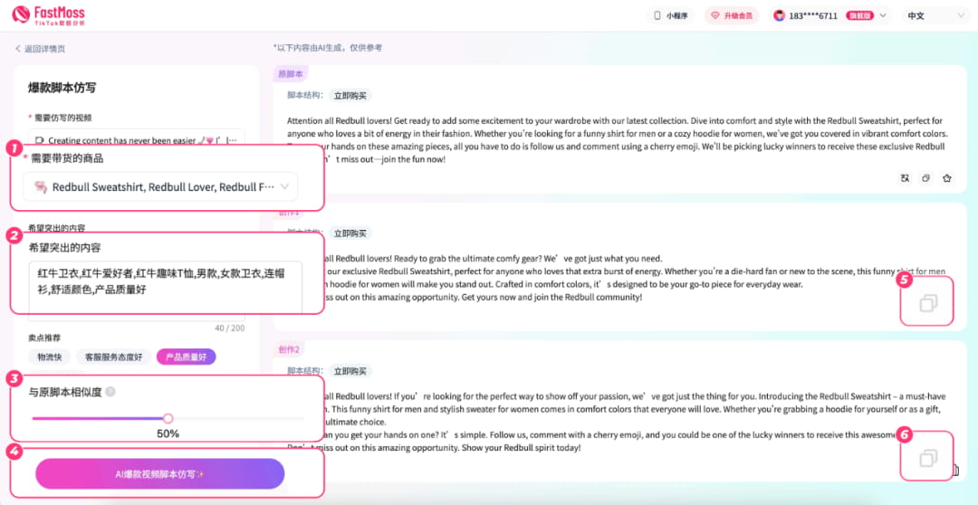Click the AI爆款视频脚本仿写 generate button
This screenshot has height=505, width=978.
pyautogui.click(x=160, y=474)
